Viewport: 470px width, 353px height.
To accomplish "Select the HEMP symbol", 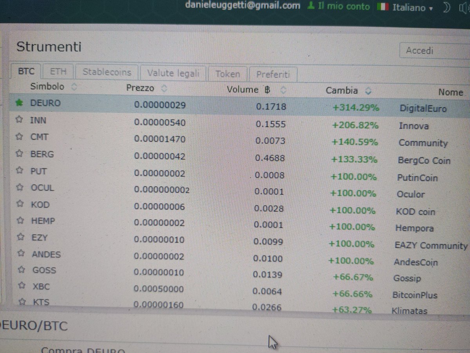I will (43, 221).
